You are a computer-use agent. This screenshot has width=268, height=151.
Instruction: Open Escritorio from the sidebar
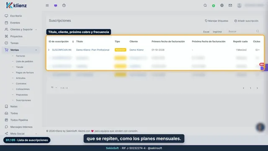pos(16,16)
